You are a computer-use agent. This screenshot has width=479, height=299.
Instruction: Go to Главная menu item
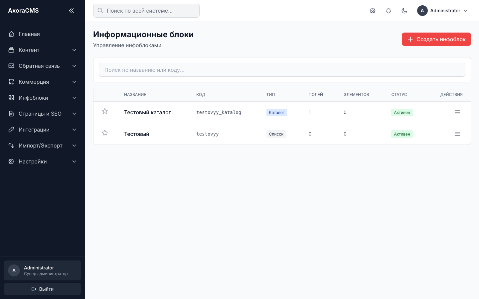[x=42, y=34]
